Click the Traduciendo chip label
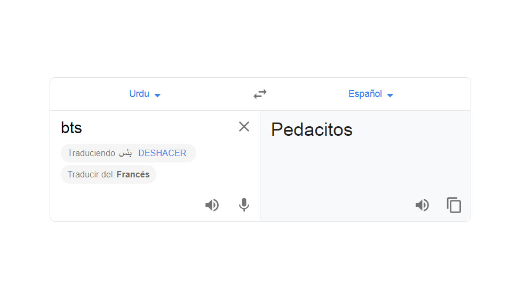Image resolution: width=509 pixels, height=293 pixels. [x=91, y=153]
